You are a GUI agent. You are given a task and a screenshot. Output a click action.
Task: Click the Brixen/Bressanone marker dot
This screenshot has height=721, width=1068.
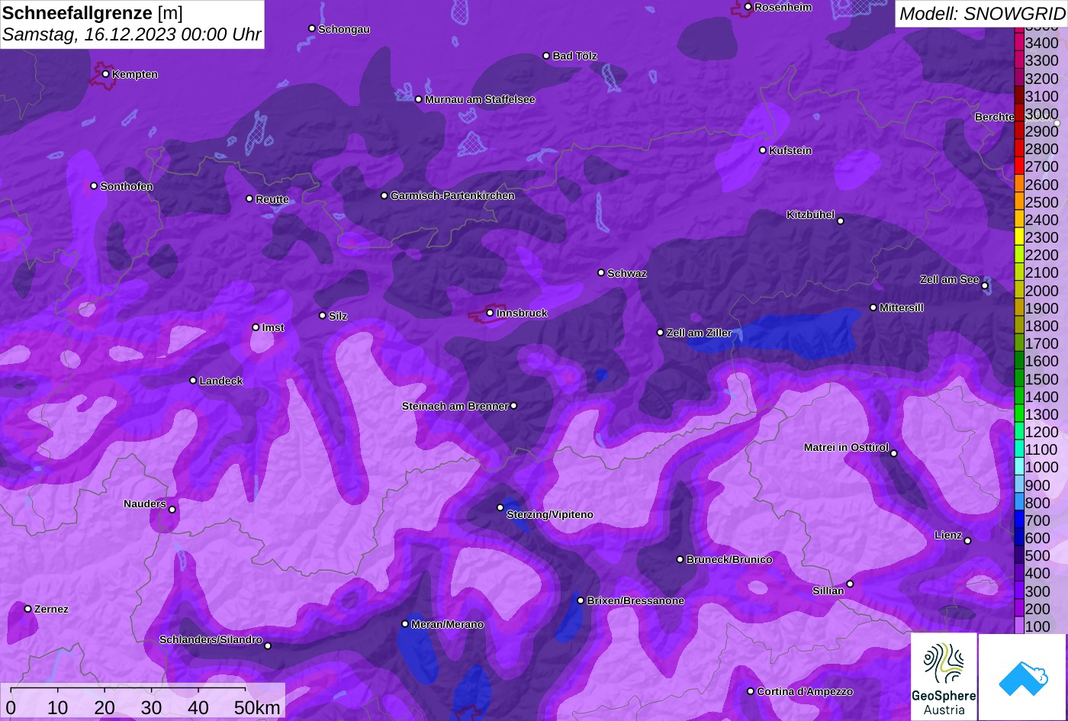tap(581, 600)
